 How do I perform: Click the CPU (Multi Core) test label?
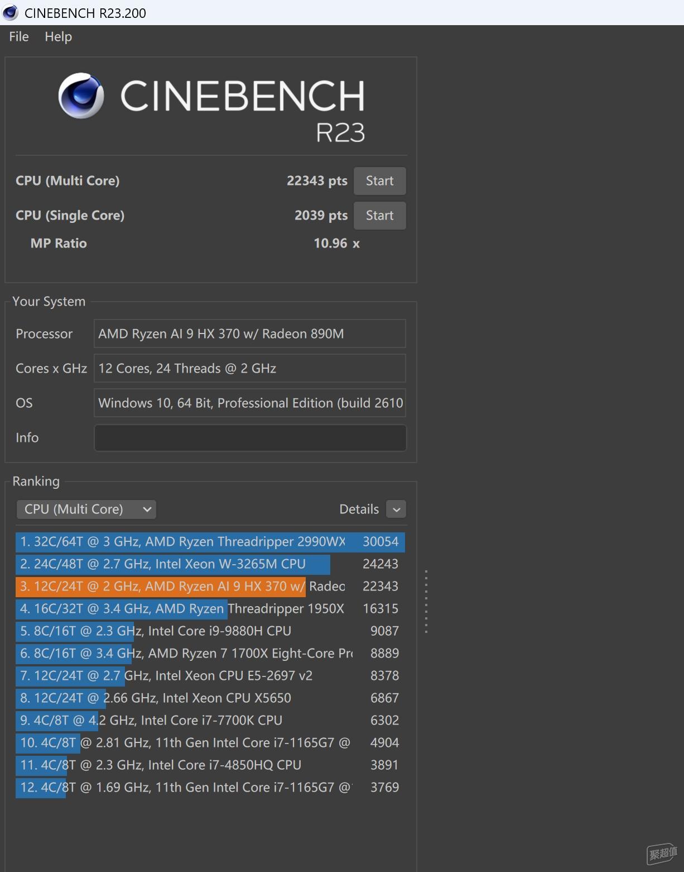(68, 181)
